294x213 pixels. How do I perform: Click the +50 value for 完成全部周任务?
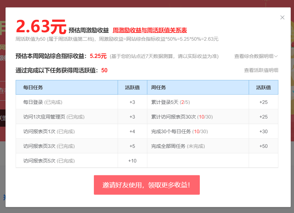(x=263, y=146)
